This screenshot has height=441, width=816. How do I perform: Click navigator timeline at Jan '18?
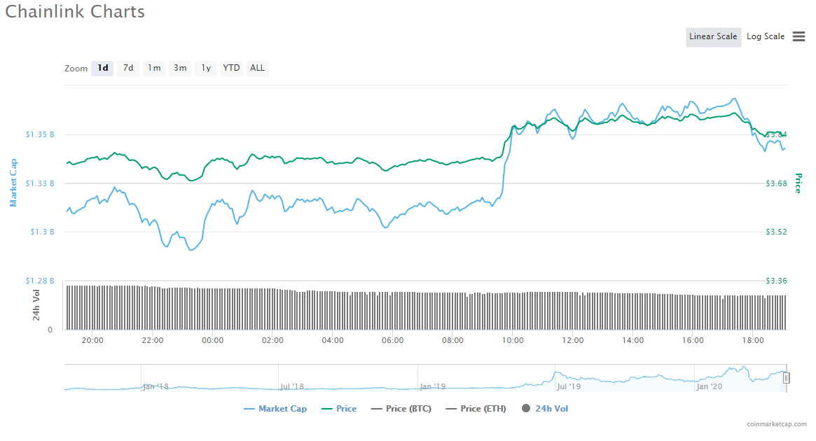pos(155,386)
